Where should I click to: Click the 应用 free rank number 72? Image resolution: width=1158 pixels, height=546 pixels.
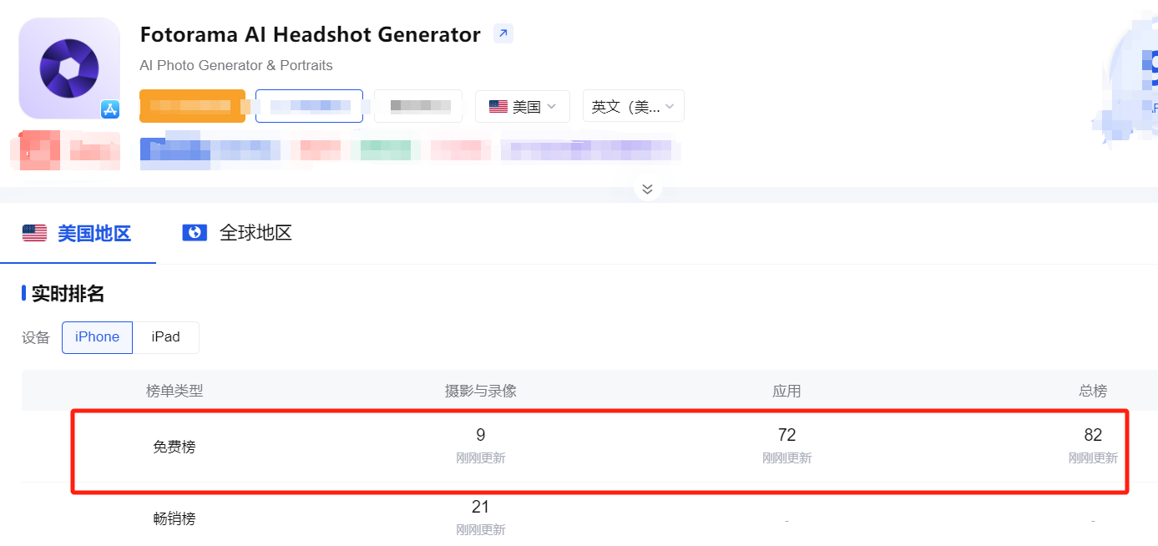[x=786, y=435]
